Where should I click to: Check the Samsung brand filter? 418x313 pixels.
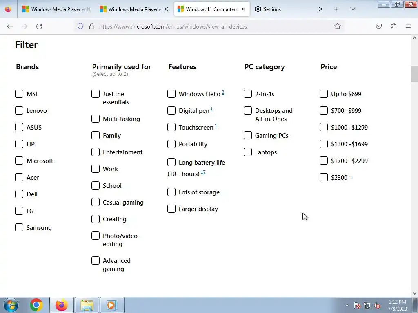click(19, 227)
